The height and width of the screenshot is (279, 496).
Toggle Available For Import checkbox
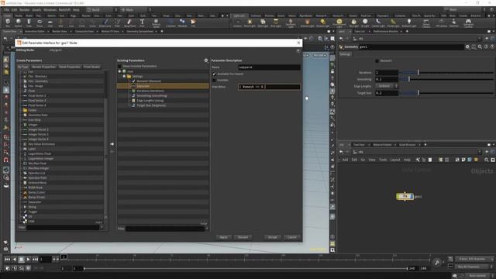coord(214,74)
